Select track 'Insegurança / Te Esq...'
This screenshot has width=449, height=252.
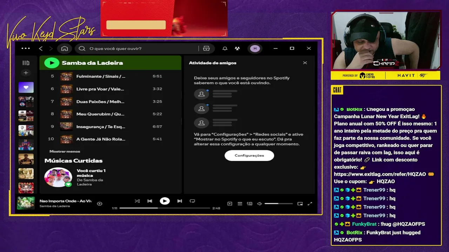(x=101, y=127)
